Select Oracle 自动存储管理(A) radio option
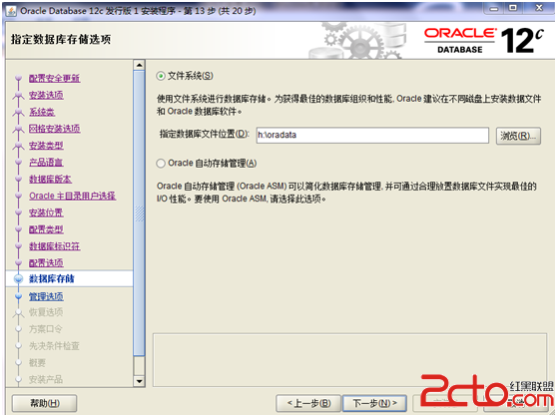The height and width of the screenshot is (417, 557). (161, 164)
